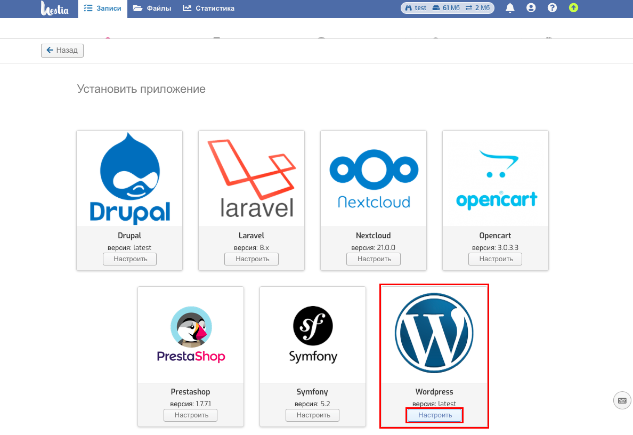The height and width of the screenshot is (435, 633).
Task: Click Настроить under Nextcloud
Action: 374,259
